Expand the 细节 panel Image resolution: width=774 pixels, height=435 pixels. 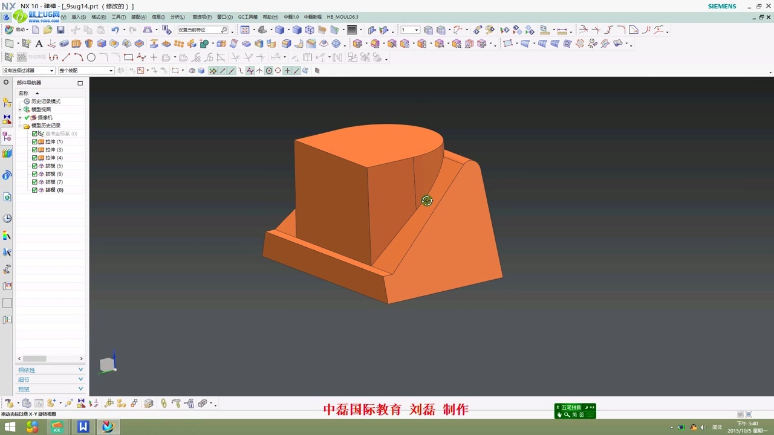tap(51, 379)
